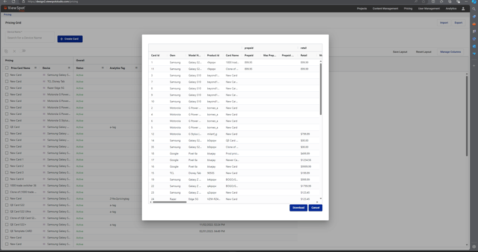Check the box for the TCL Disney Tab row
The image size is (478, 252).
pyautogui.click(x=7, y=81)
